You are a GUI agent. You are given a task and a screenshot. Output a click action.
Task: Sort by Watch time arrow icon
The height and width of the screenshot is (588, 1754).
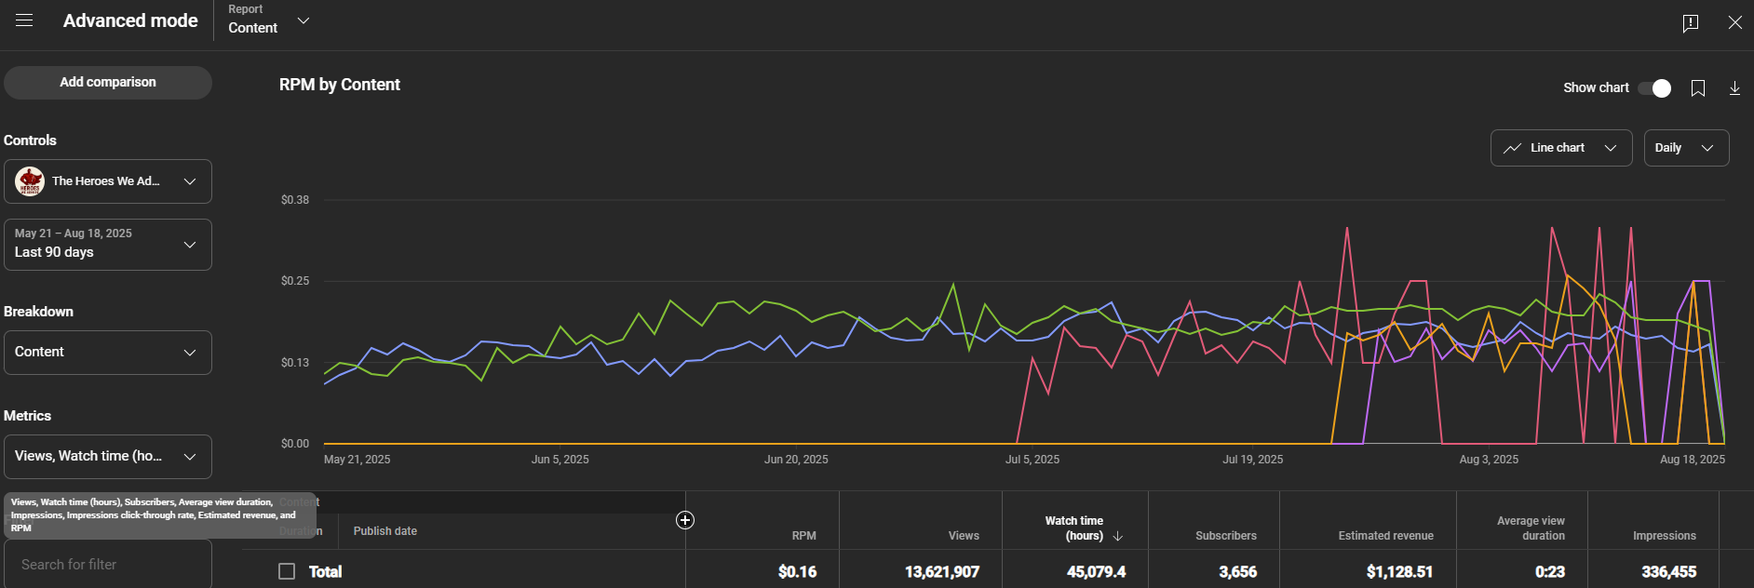tap(1118, 536)
